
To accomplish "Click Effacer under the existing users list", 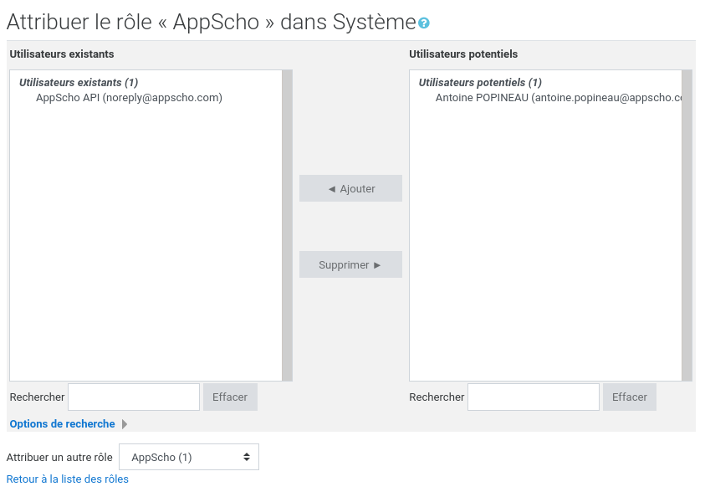I will (230, 397).
